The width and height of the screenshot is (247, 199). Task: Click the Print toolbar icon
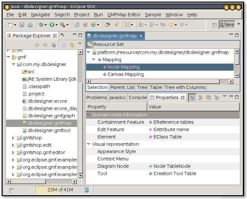[30, 25]
